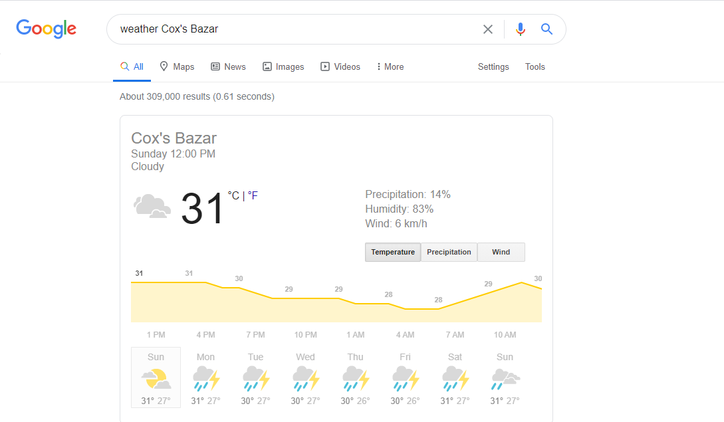Switch graph to Temperature view
The width and height of the screenshot is (724, 422).
click(x=393, y=253)
